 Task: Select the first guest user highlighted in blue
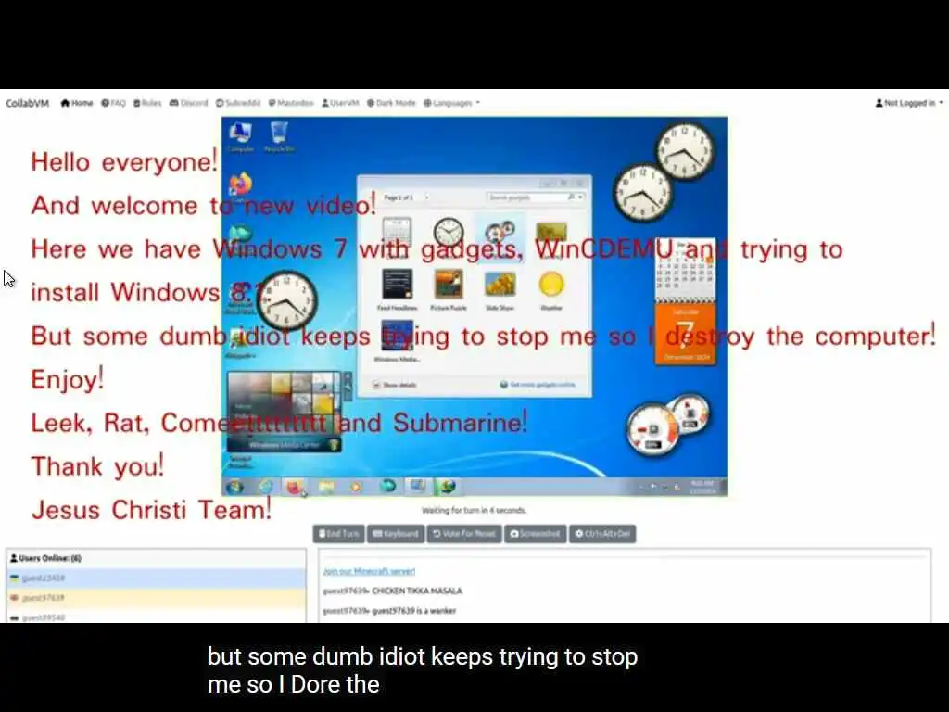click(156, 578)
